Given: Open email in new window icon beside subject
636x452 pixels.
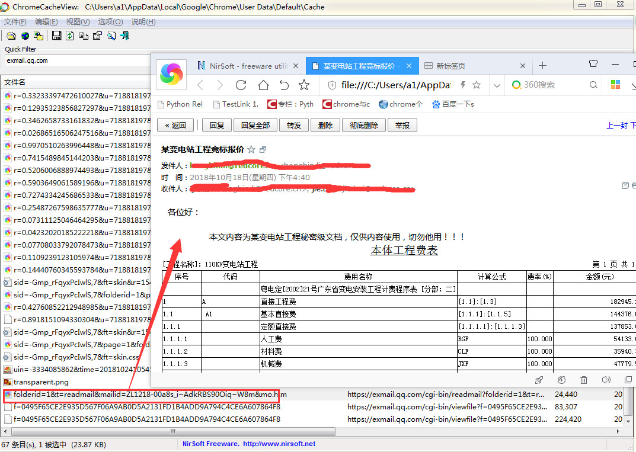Looking at the screenshot, I should (263, 150).
